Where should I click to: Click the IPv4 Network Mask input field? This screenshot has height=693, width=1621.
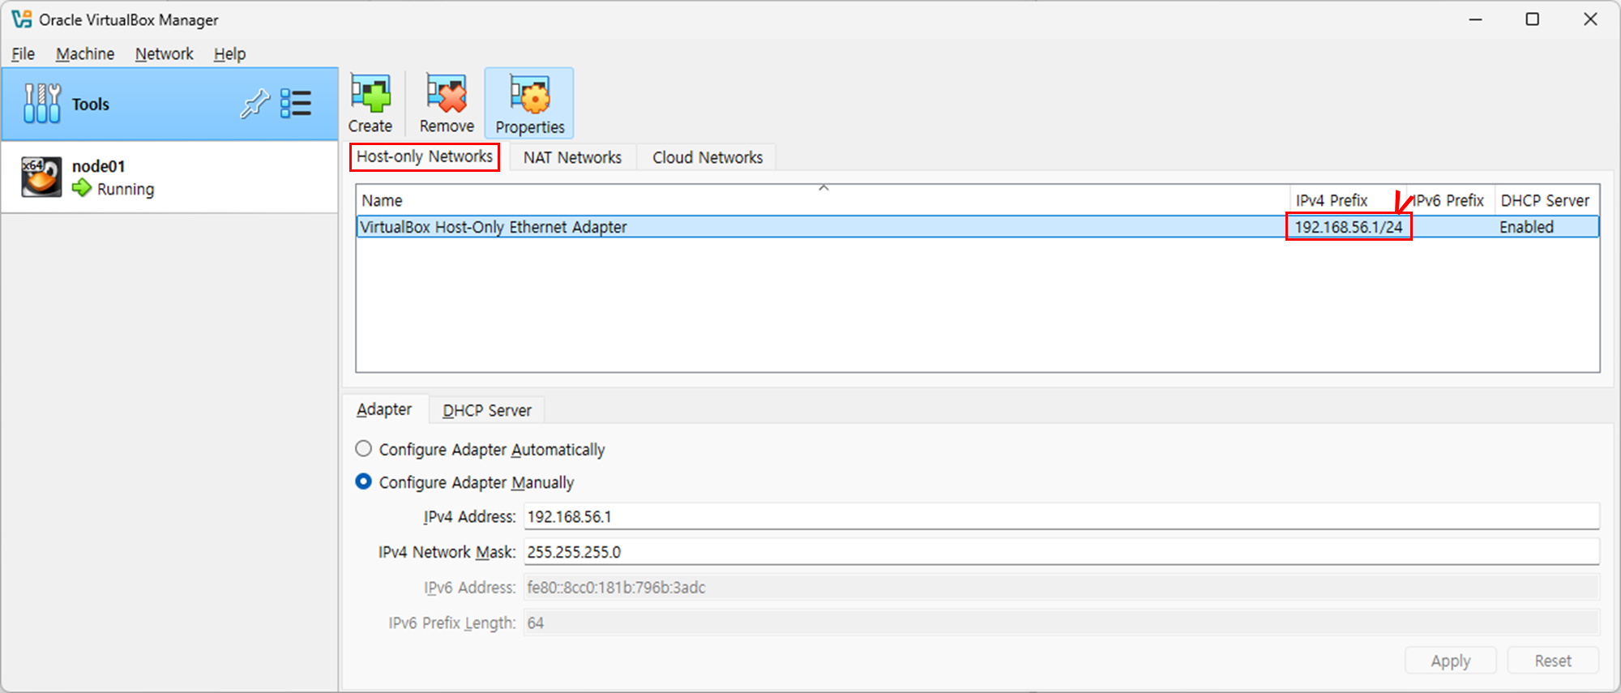(x=1062, y=552)
